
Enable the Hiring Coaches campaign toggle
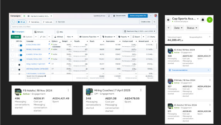(x=20, y=65)
